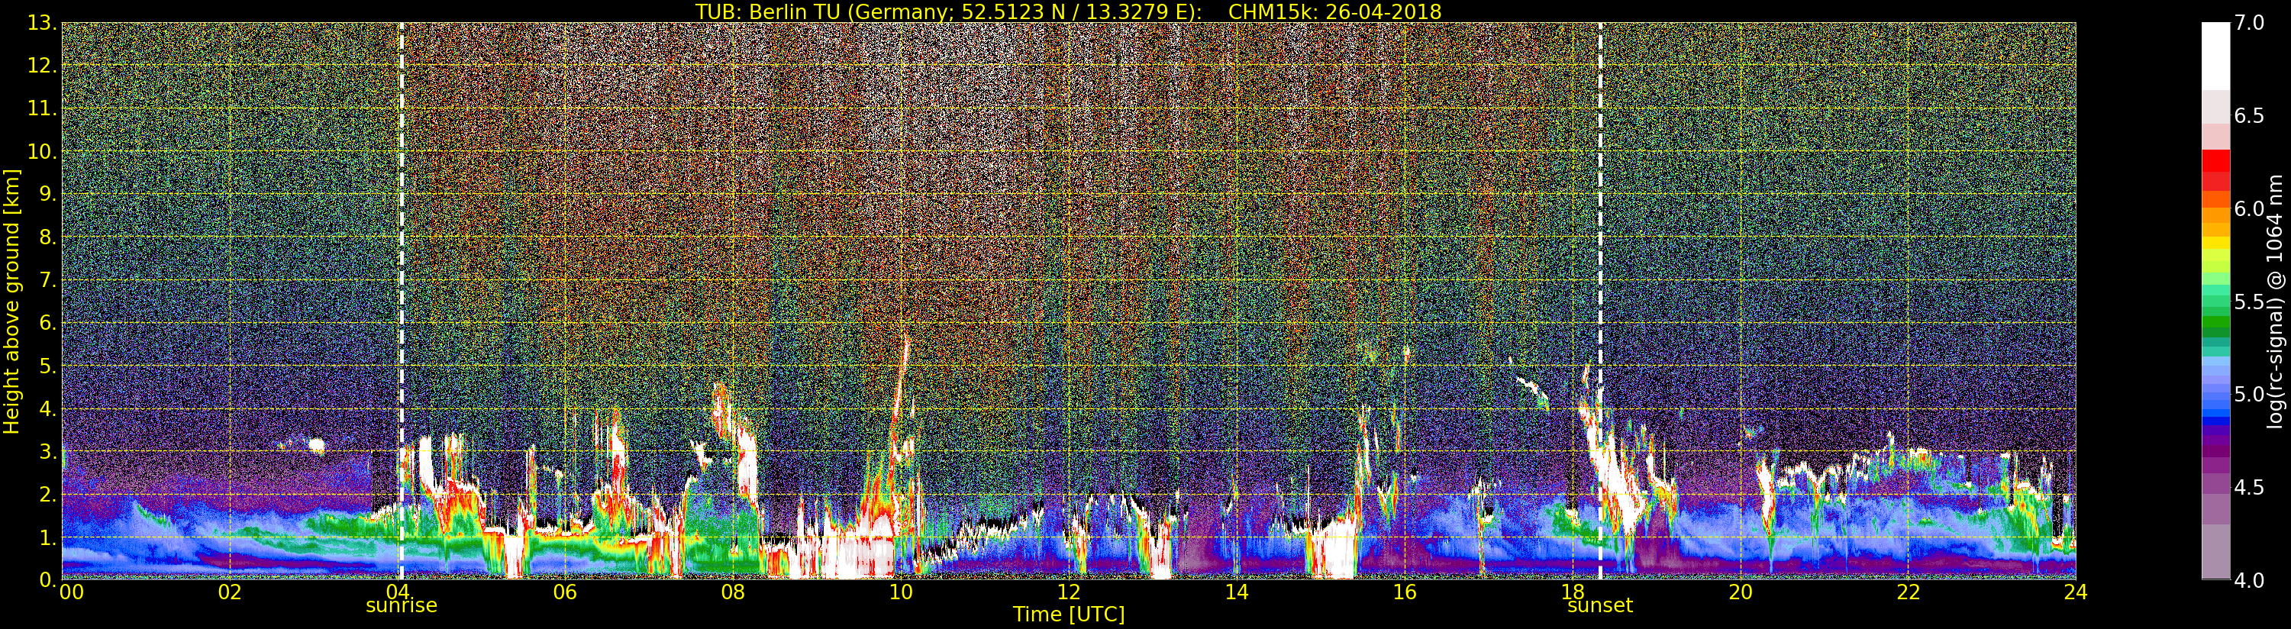
Task: Click the 'Time [UTC]' axis label
Action: (1069, 614)
